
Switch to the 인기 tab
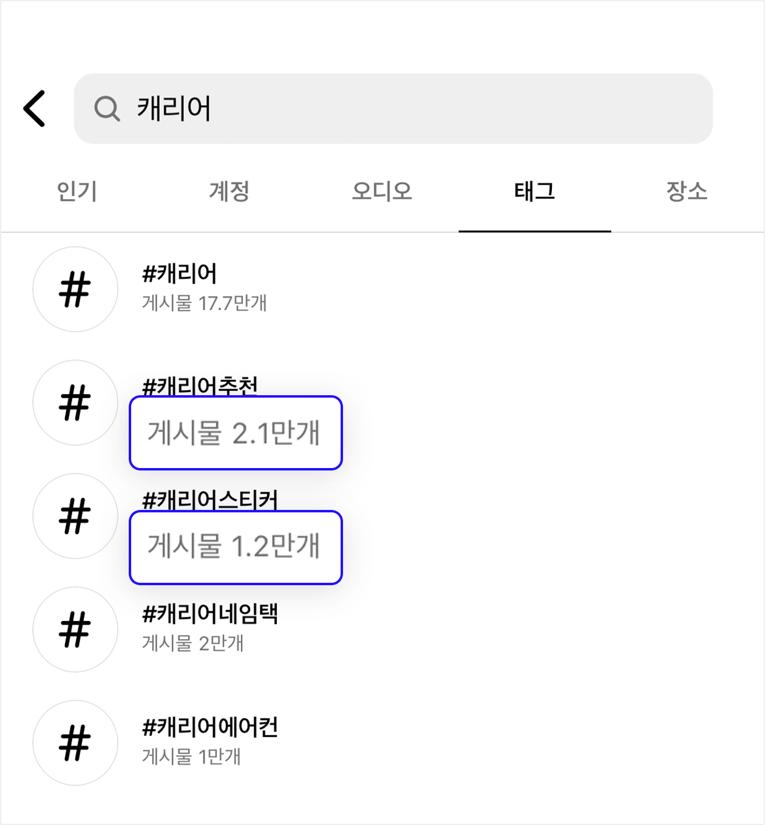pos(77,192)
